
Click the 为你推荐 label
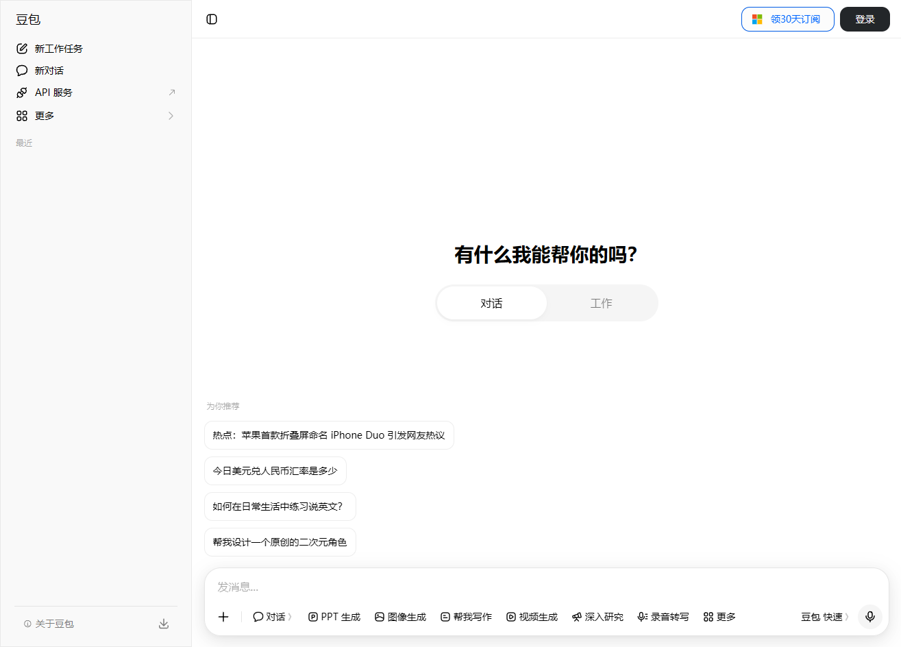(223, 406)
